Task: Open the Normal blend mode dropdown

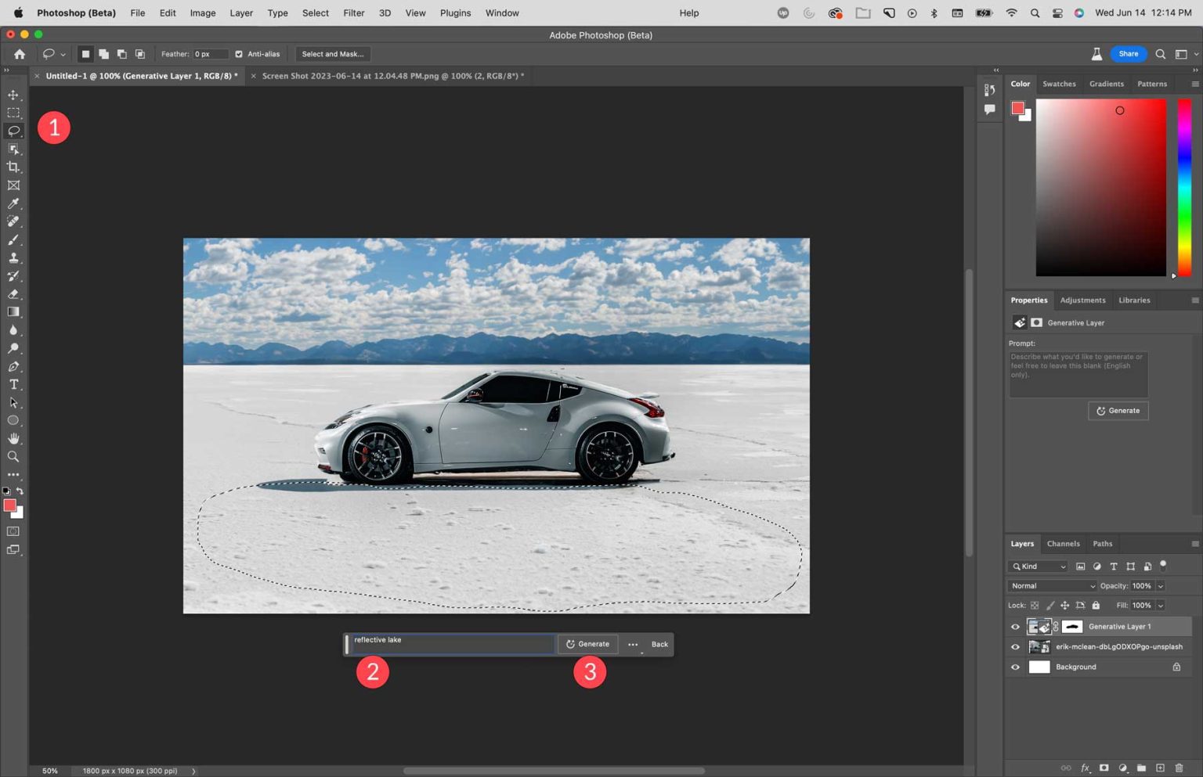Action: 1051,585
